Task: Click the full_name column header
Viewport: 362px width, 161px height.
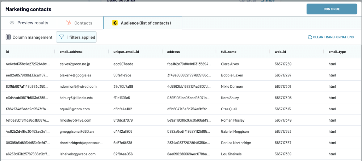Action: (x=229, y=52)
